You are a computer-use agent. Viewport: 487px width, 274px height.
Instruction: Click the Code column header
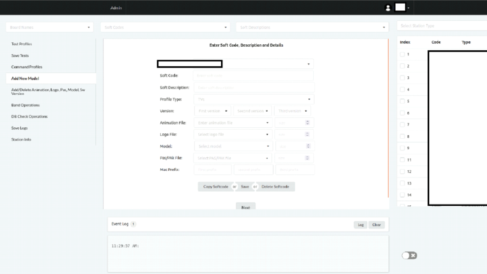pos(436,42)
